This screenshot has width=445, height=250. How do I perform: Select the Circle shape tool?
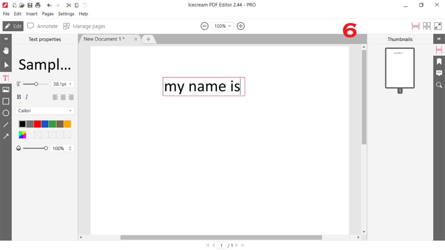click(5, 113)
